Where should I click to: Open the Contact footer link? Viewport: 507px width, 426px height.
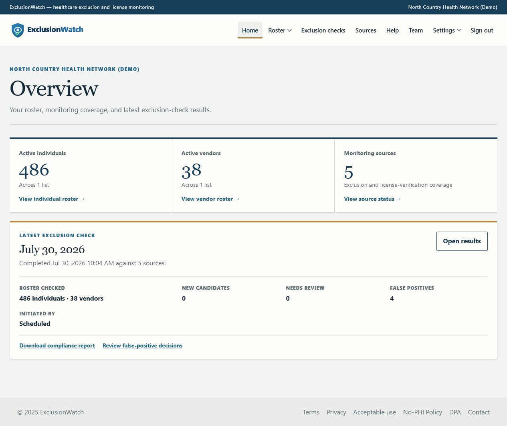[479, 412]
